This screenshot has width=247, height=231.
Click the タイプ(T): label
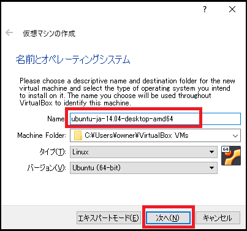click(x=53, y=152)
